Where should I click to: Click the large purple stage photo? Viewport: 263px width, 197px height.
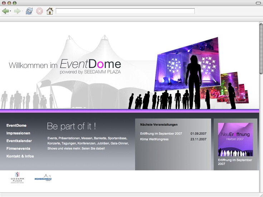[187, 65]
